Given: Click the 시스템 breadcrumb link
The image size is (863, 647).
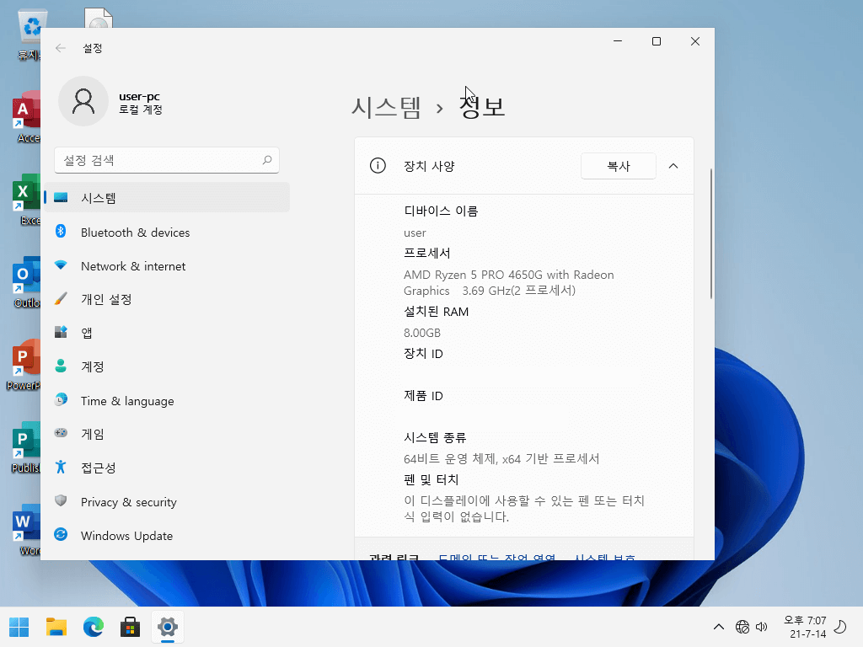Looking at the screenshot, I should (386, 107).
